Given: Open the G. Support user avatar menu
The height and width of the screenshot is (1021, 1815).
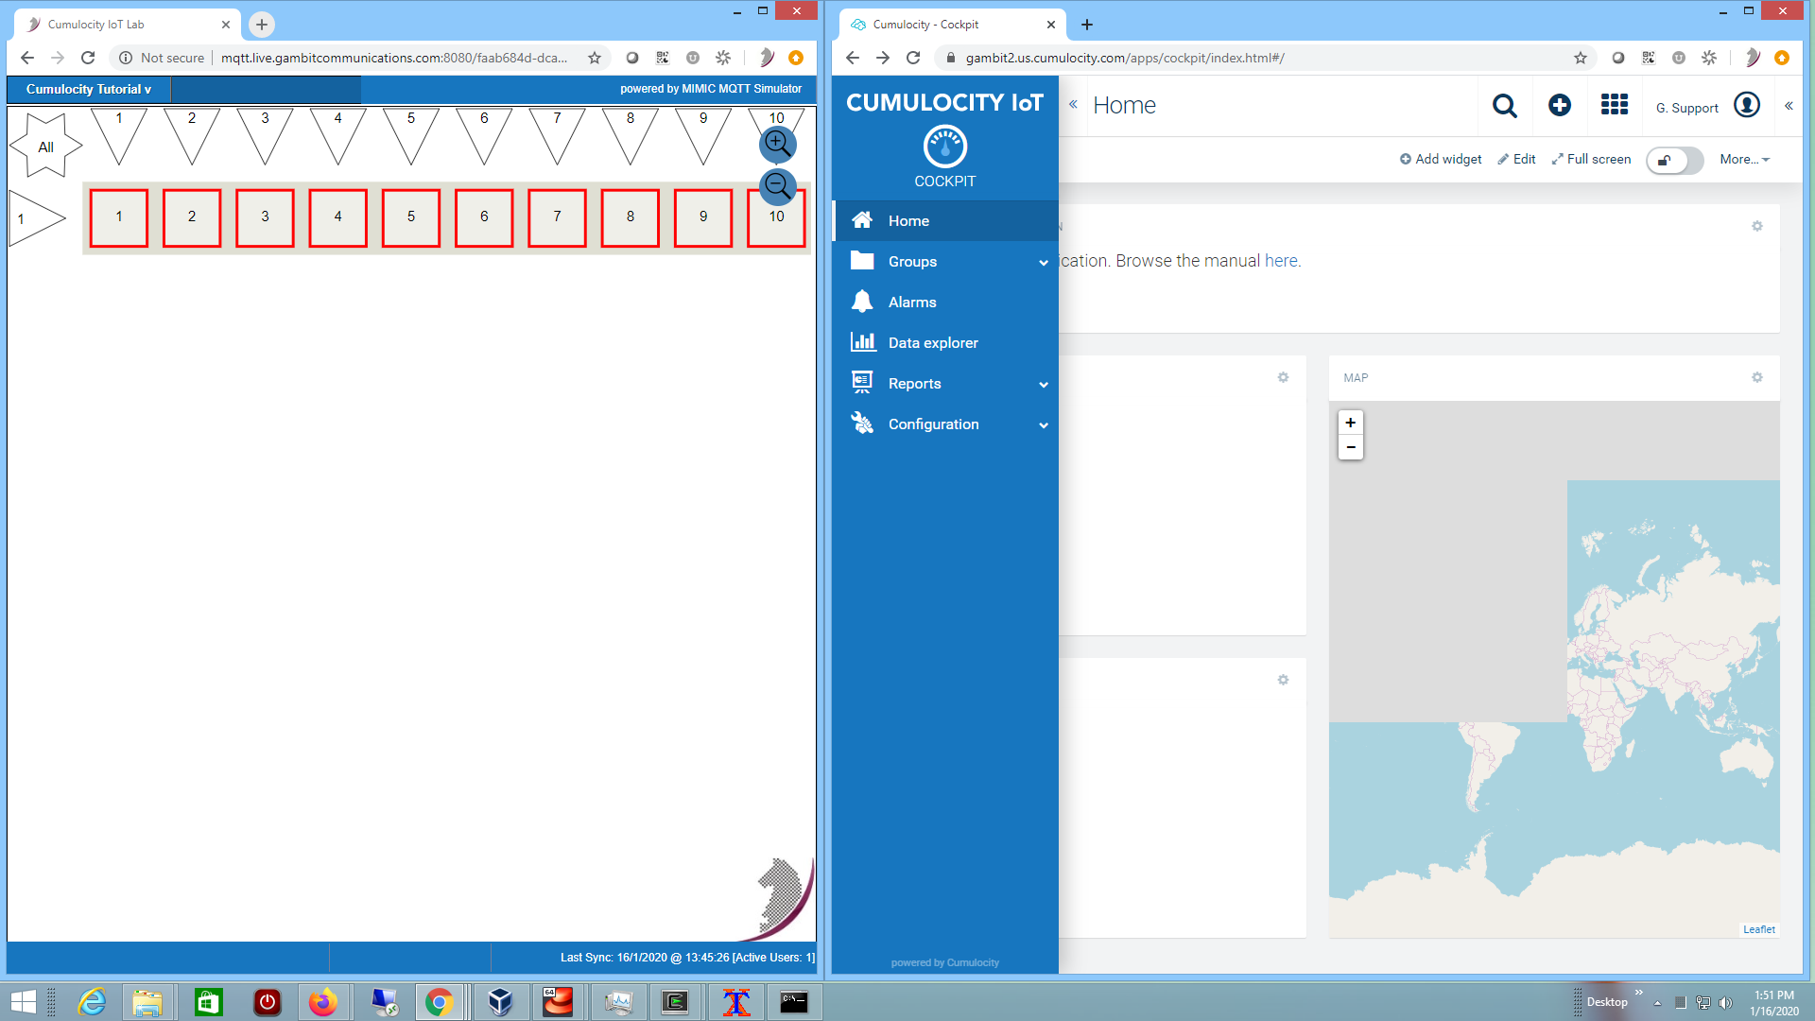Looking at the screenshot, I should 1747,105.
